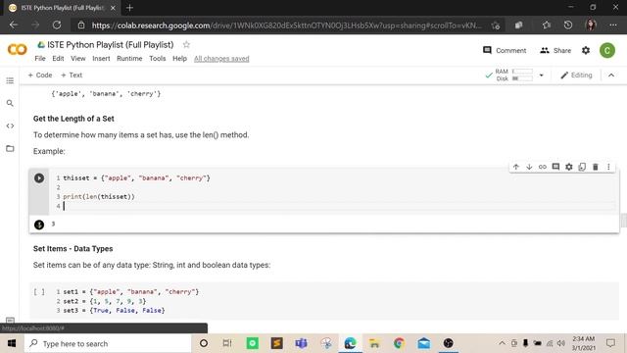Image resolution: width=627 pixels, height=353 pixels.
Task: Open the browser profile picture
Action: [x=591, y=25]
